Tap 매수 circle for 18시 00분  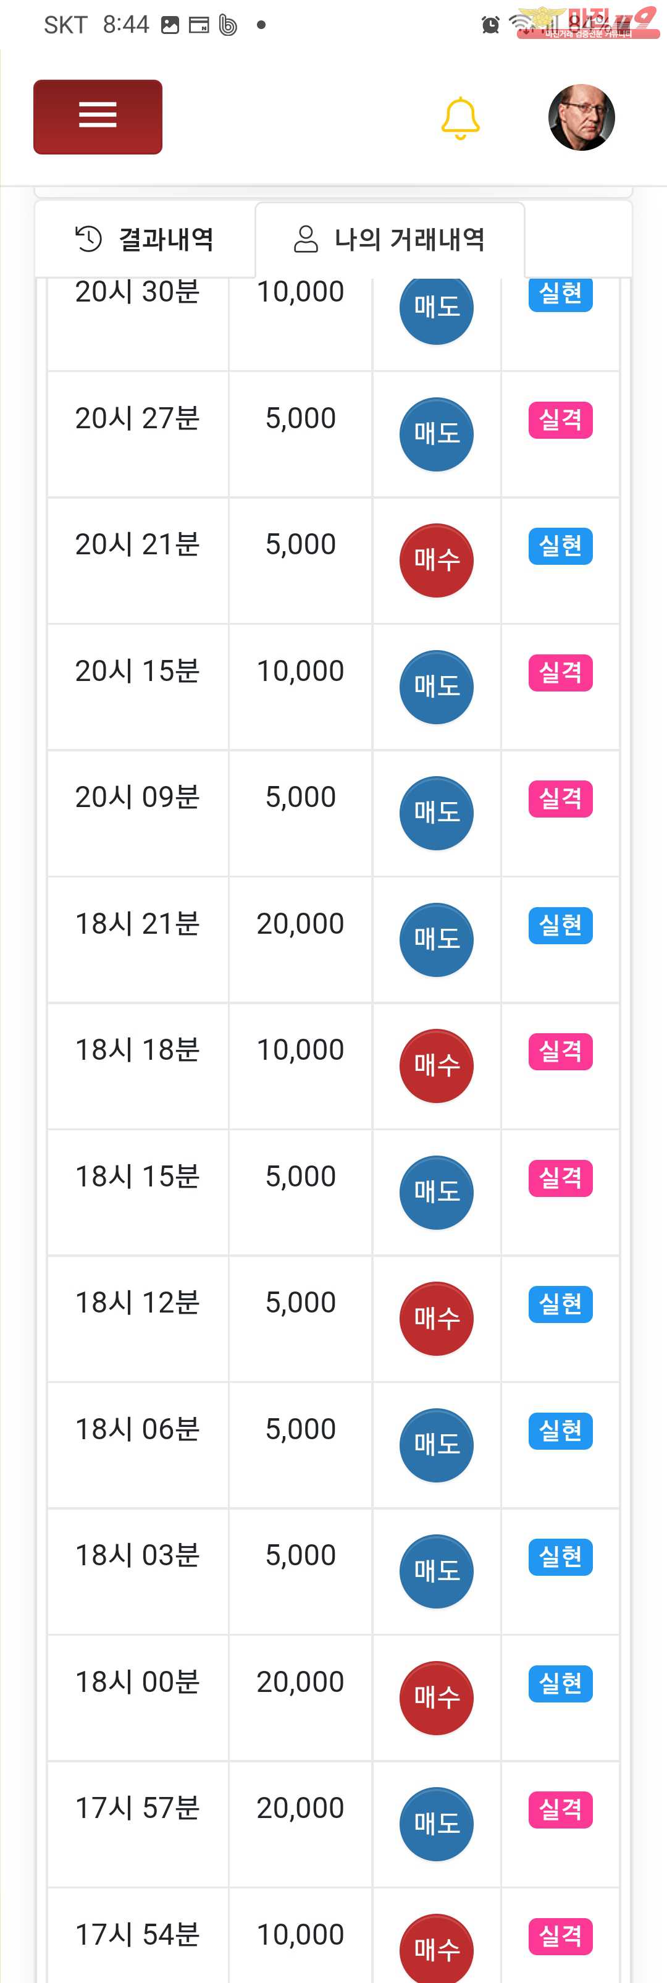pyautogui.click(x=436, y=1698)
